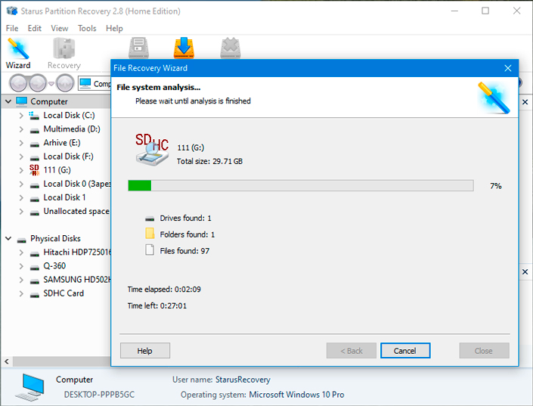533x406 pixels.
Task: Select Unallocated space in tree
Action: pyautogui.click(x=76, y=211)
